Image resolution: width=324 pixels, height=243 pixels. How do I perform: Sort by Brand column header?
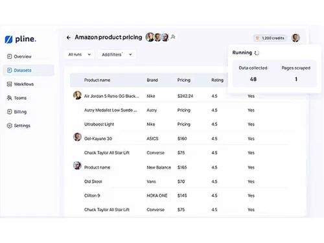[152, 80]
